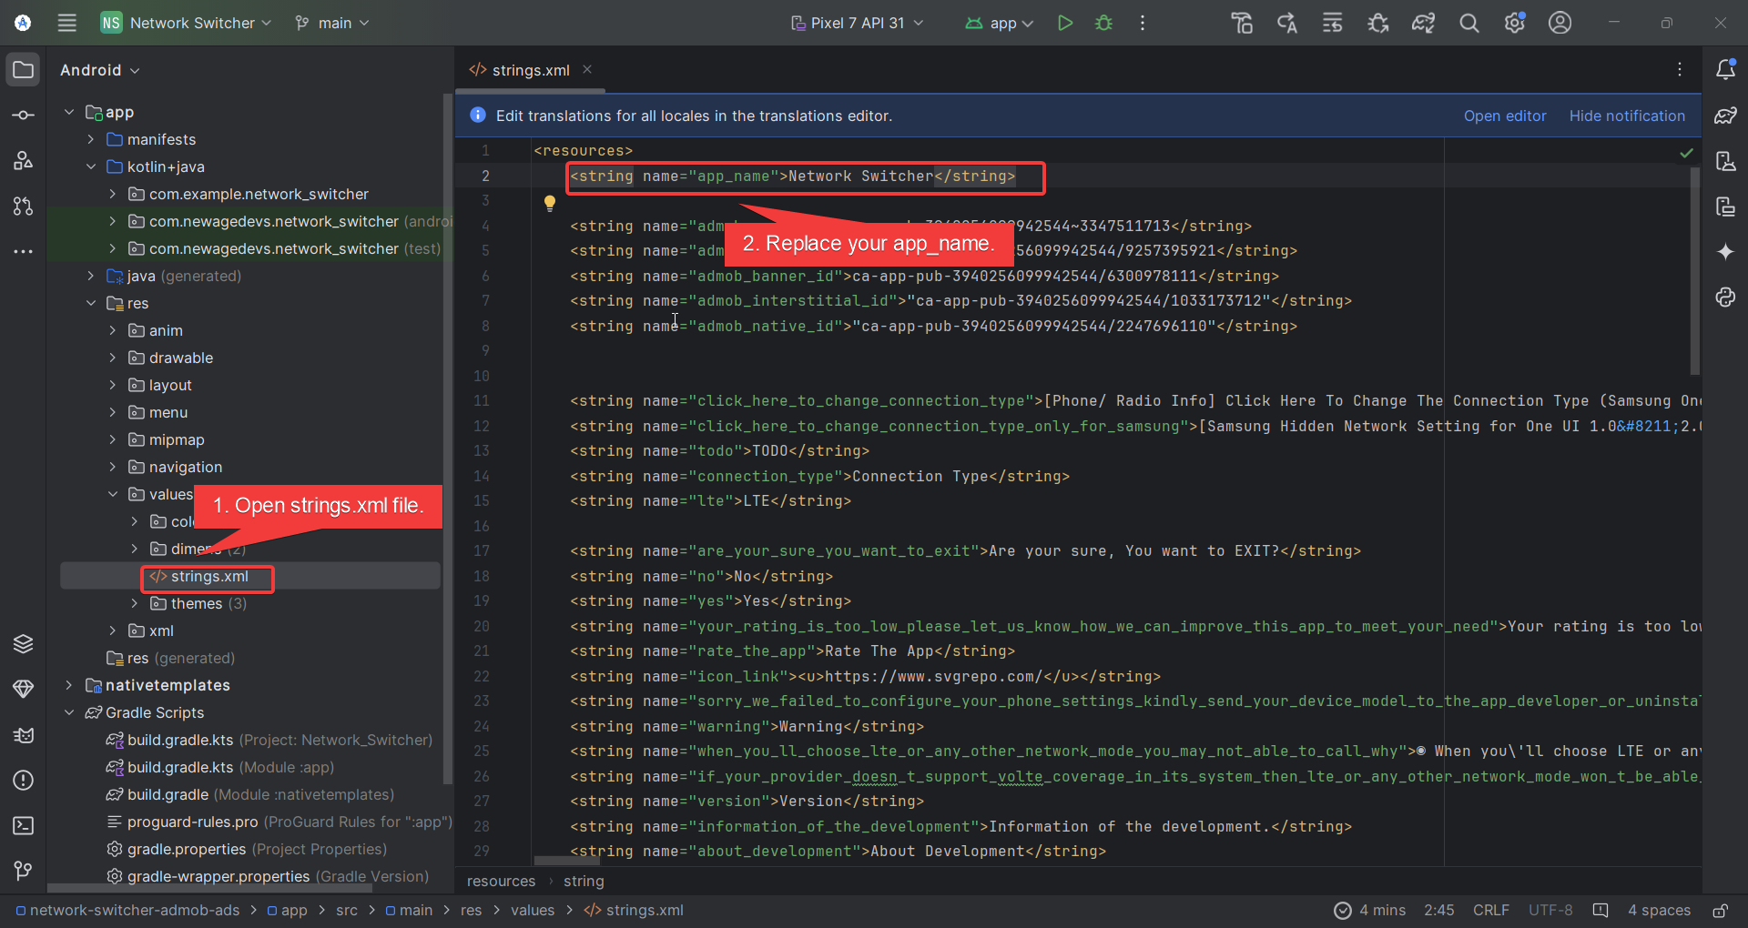Viewport: 1748px width, 928px height.
Task: Open the main hamburger menu
Action: click(x=66, y=23)
